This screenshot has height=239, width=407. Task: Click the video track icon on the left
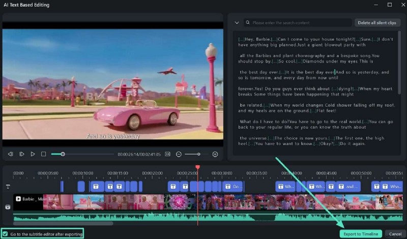8,207
